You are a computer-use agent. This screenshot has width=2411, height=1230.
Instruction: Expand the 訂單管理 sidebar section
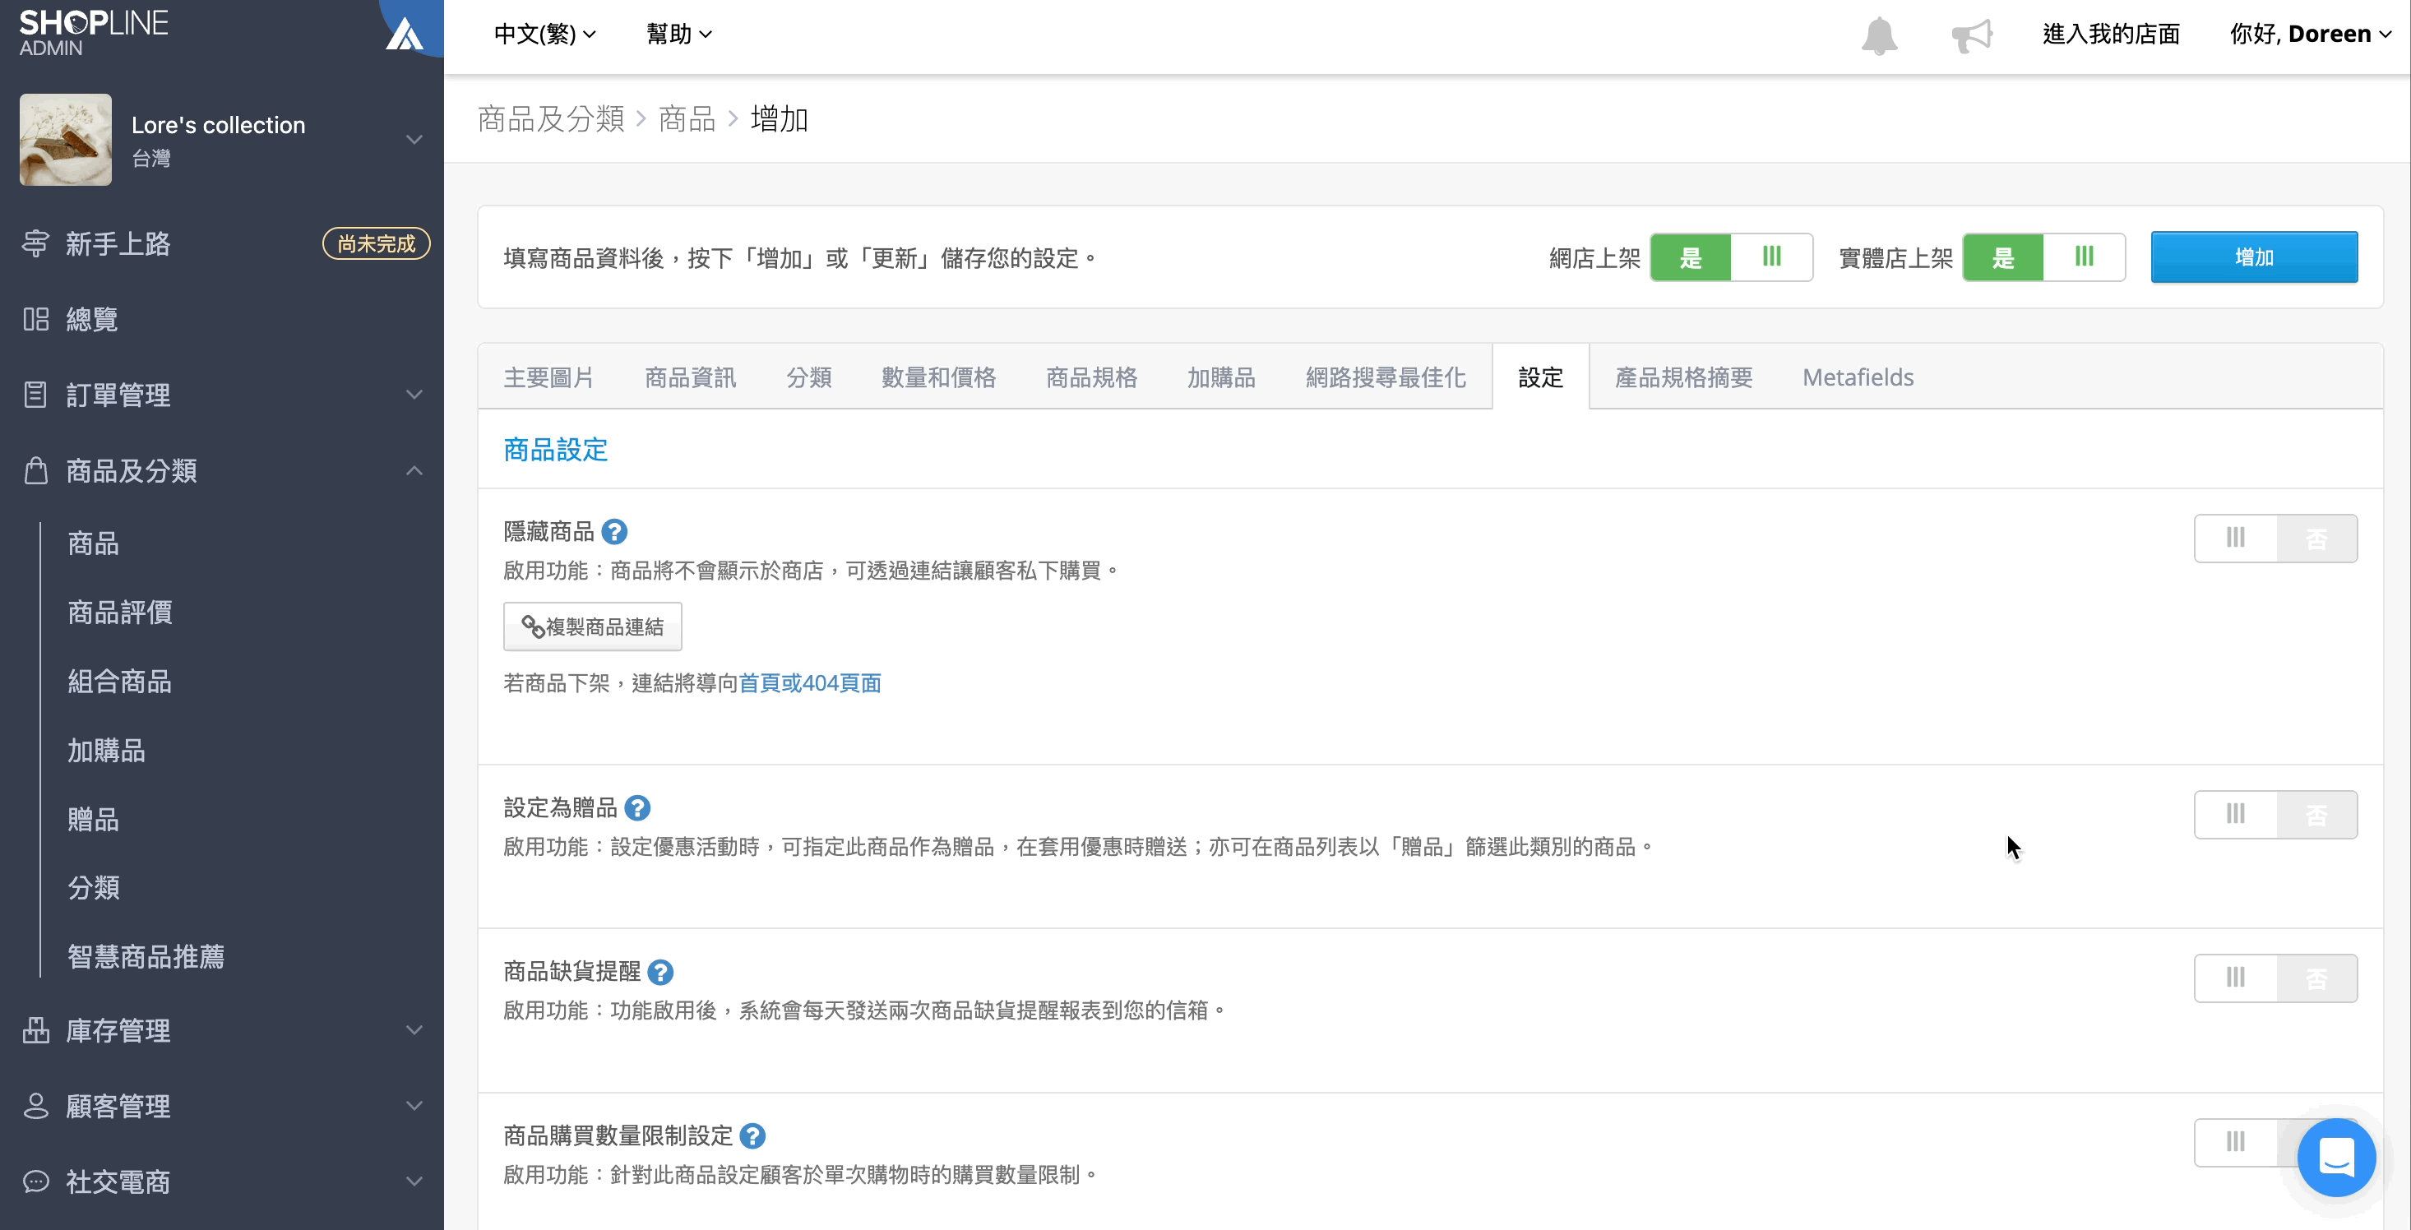tap(414, 395)
